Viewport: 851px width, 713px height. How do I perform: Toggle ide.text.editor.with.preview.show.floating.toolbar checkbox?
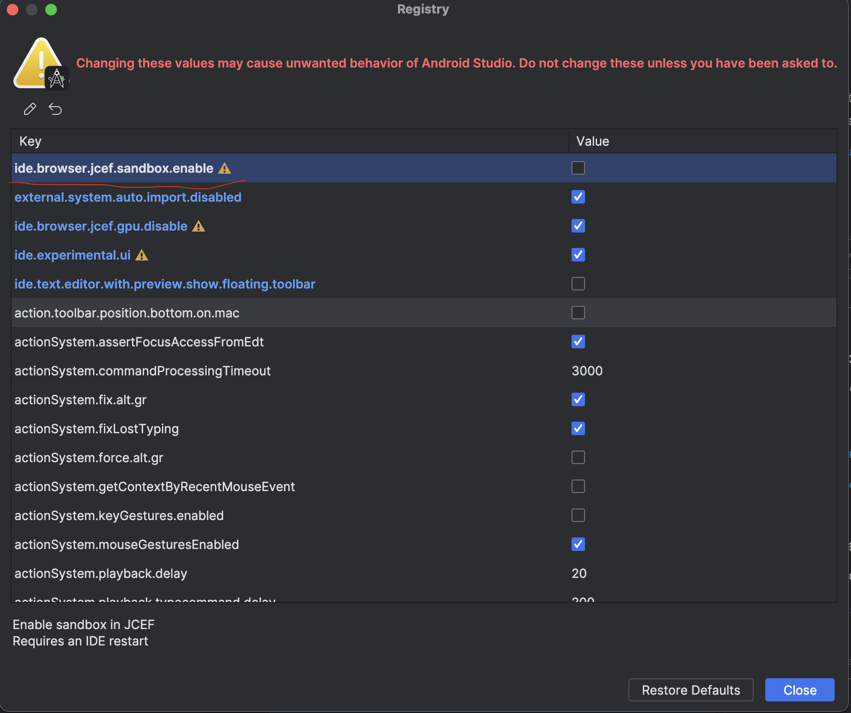(578, 284)
